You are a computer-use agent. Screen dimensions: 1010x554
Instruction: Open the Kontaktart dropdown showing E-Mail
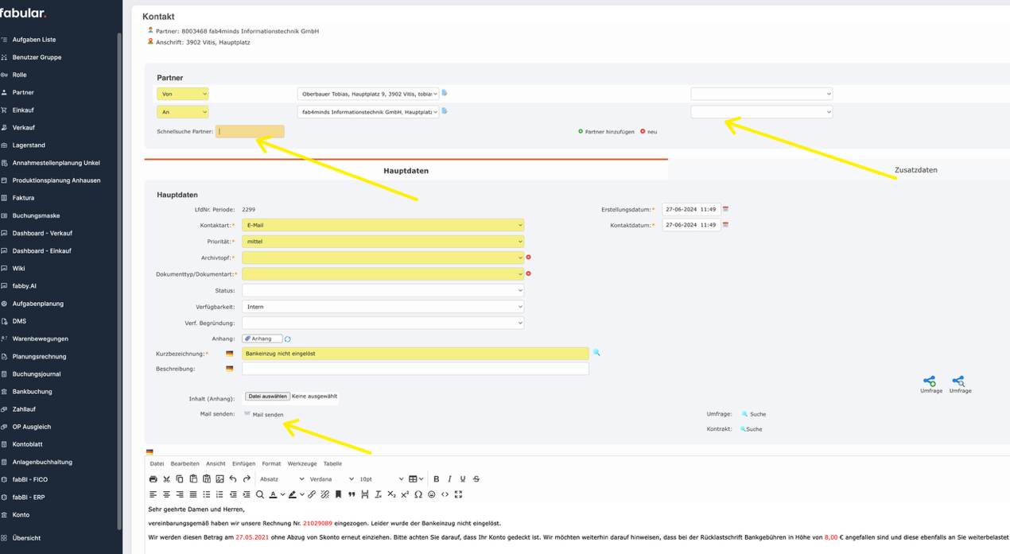(x=383, y=225)
